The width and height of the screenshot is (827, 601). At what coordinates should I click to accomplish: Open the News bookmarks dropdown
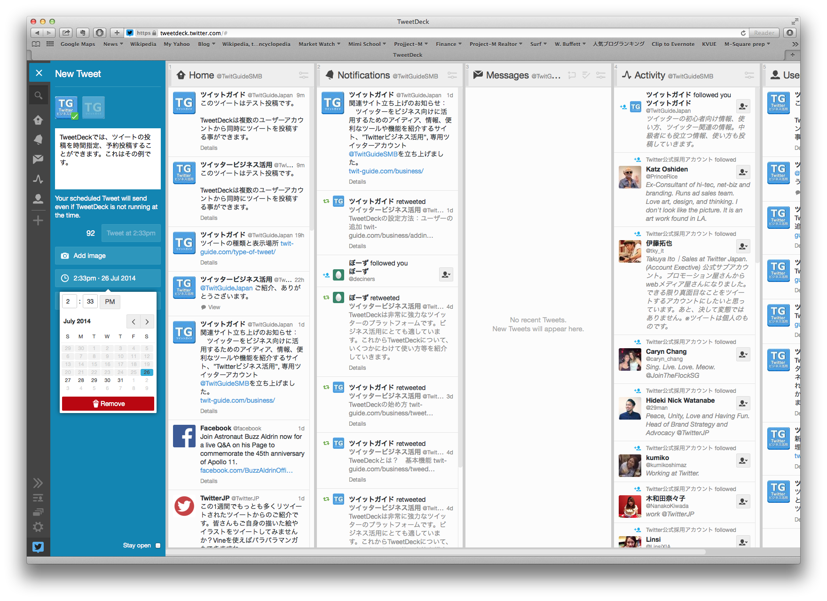113,44
